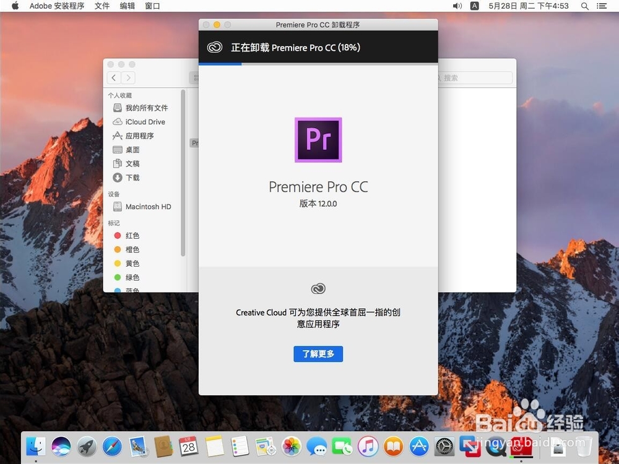Click the volume icon in menu bar
The height and width of the screenshot is (464, 619).
pyautogui.click(x=457, y=6)
